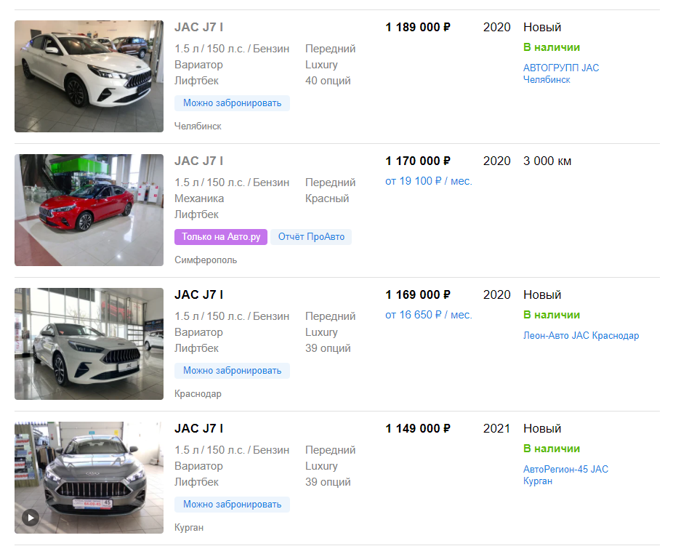Play video on the grey JAC Kurgan listing

click(31, 518)
